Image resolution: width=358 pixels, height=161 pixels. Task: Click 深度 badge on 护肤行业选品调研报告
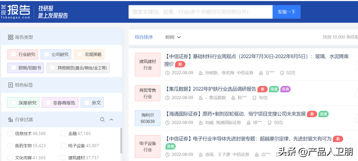coord(274,89)
